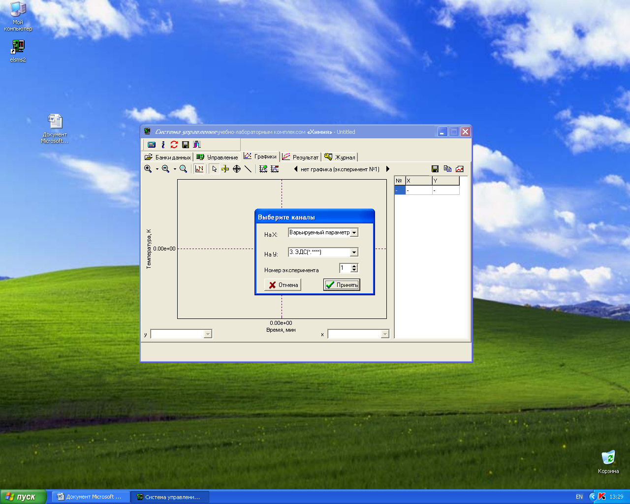Open Документ Microsoft desktop file icon
630x504 pixels.
pos(55,129)
